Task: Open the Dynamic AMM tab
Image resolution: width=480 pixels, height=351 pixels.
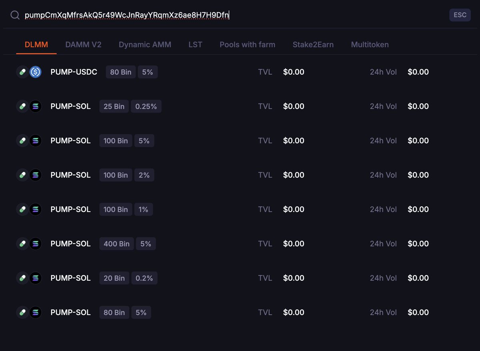Action: tap(145, 45)
